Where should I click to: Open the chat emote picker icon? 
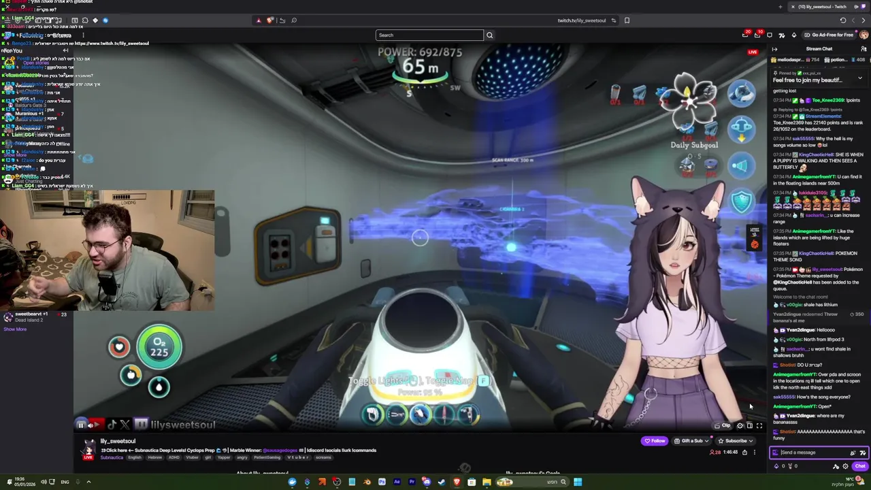coord(863,453)
